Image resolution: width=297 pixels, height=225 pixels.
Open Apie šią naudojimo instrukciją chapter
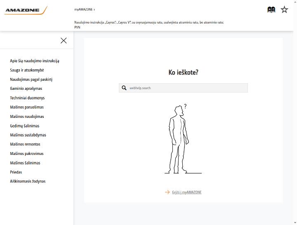pyautogui.click(x=35, y=61)
